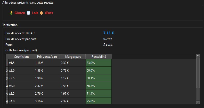Click the scrollbar down arrow of pricing grid
Image resolution: width=204 pixels, height=108 pixels.
(198, 102)
